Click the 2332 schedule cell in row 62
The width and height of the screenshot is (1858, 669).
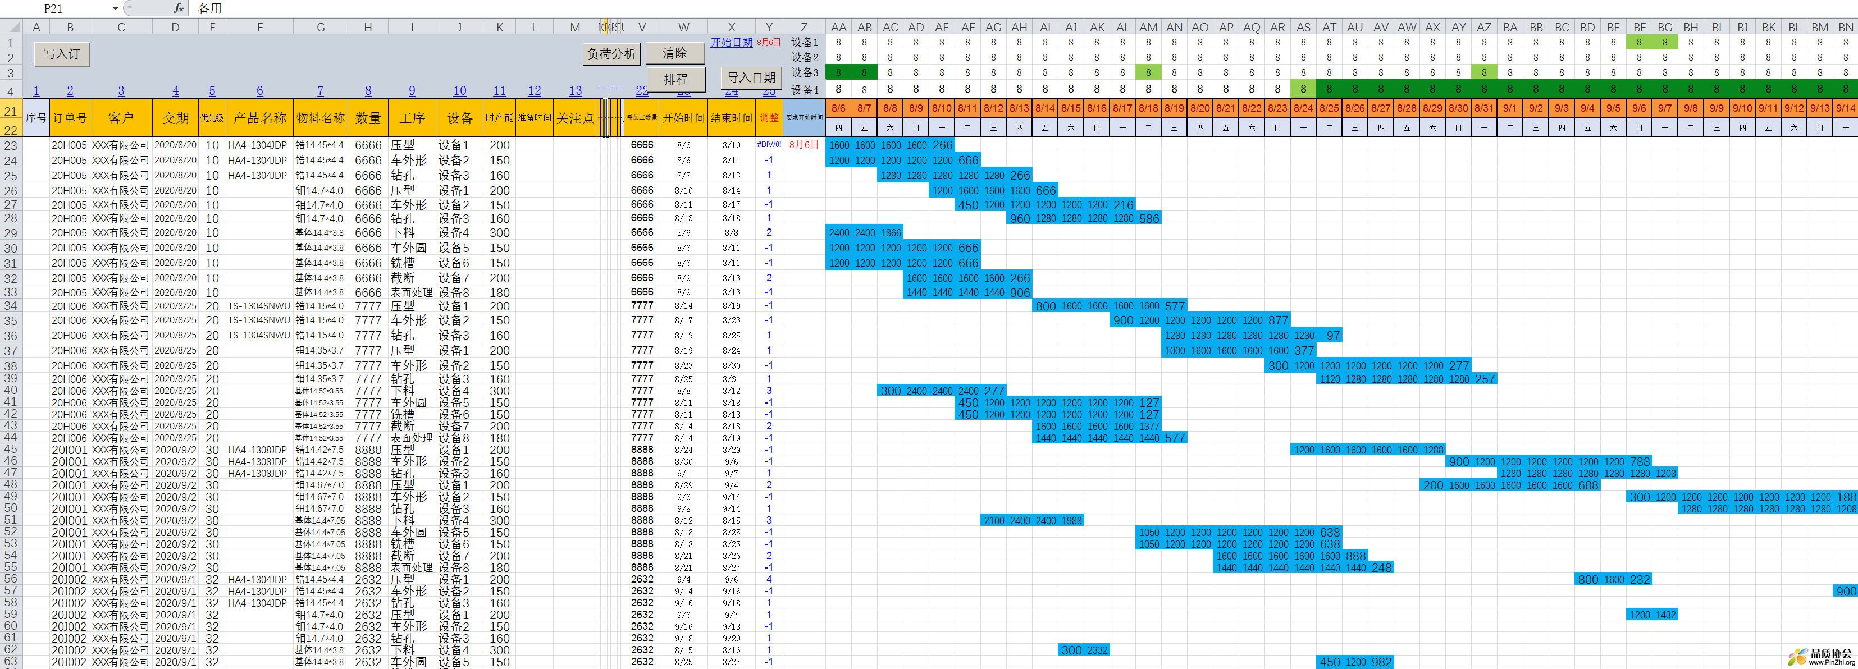pos(1097,650)
